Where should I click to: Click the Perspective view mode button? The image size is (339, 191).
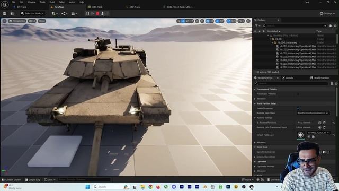[x=17, y=21]
